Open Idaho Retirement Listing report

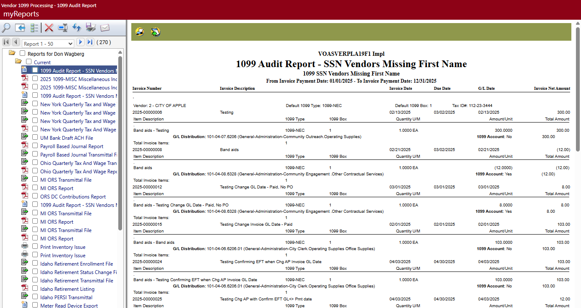click(67, 289)
